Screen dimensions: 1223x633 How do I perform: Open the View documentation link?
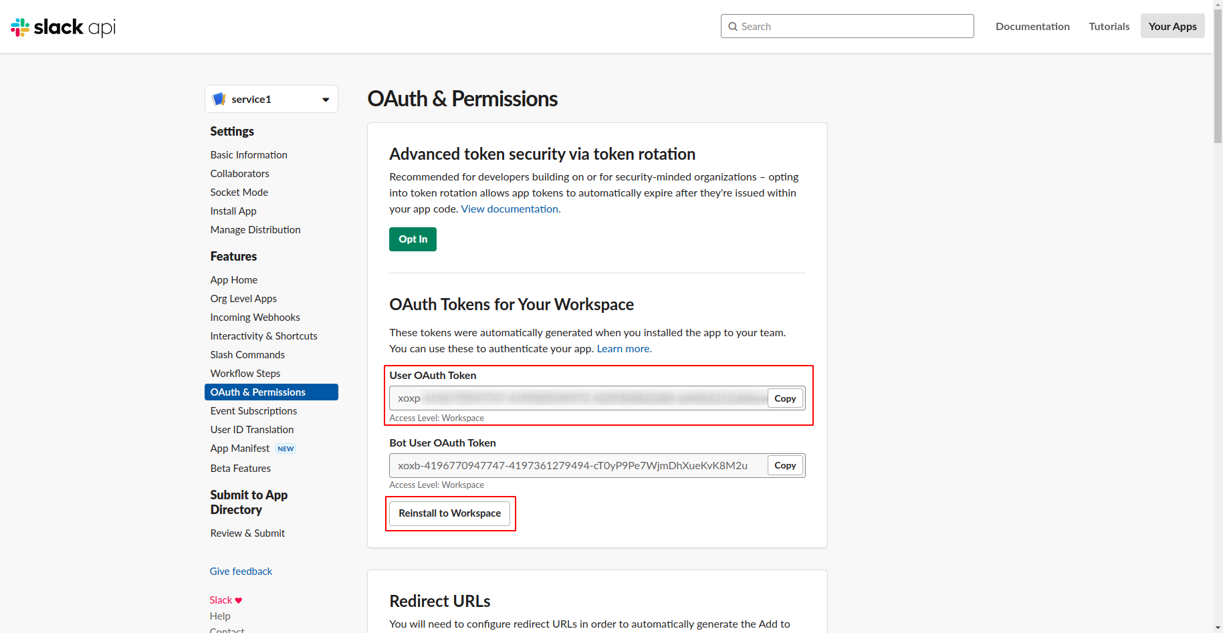coord(510,209)
